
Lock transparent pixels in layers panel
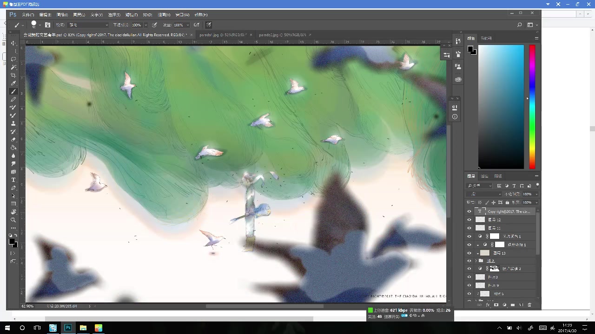(x=480, y=202)
